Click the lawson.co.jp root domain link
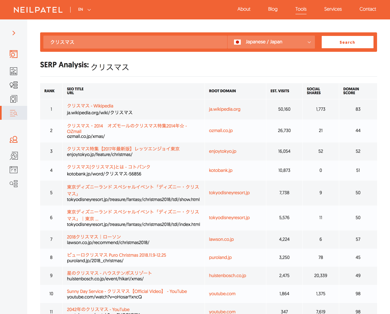Screen dimensions: 390x314 [x=221, y=239]
